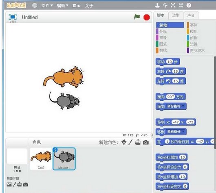Click the 关于 menu item
This screenshot has height=193, width=216.
(89, 6)
